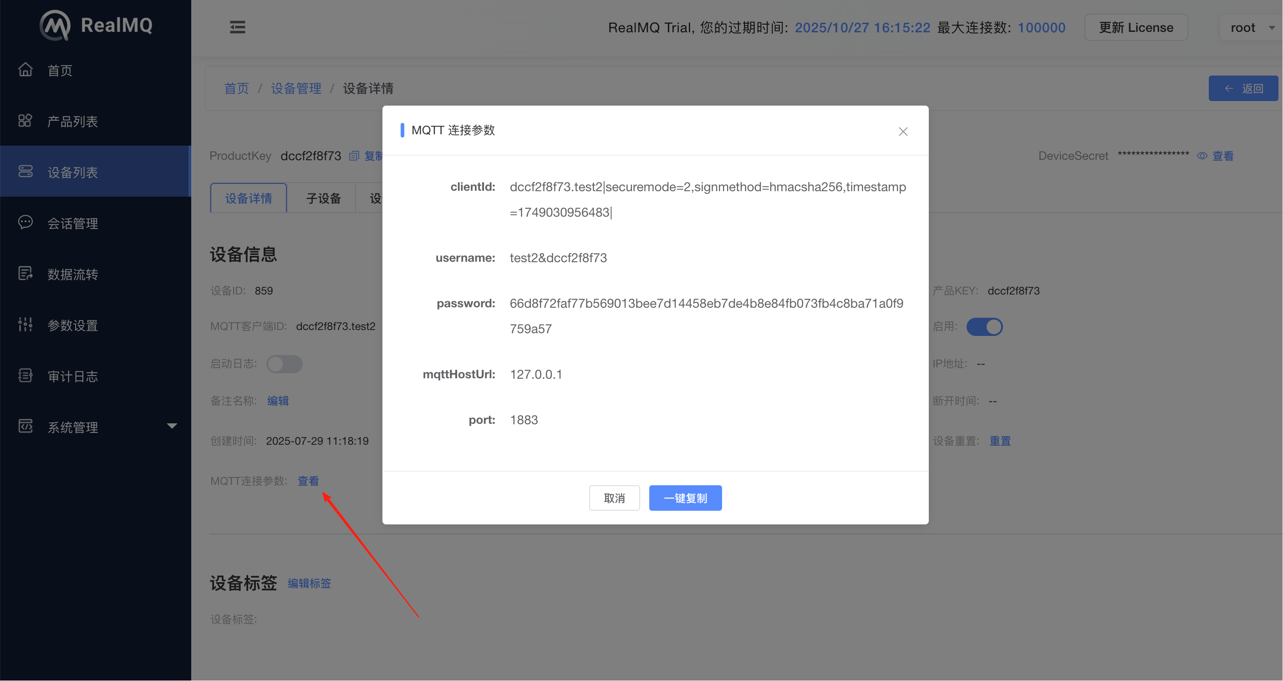
Task: Click the system management icon
Action: [x=25, y=427]
